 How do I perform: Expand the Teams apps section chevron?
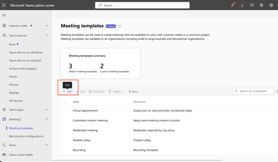[46, 110]
